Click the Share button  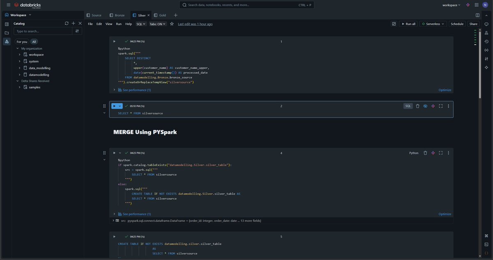[473, 24]
